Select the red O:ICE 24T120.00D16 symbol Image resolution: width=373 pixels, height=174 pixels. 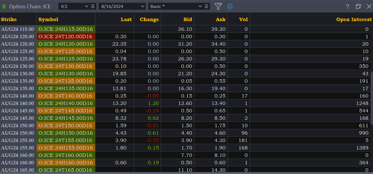click(x=66, y=37)
